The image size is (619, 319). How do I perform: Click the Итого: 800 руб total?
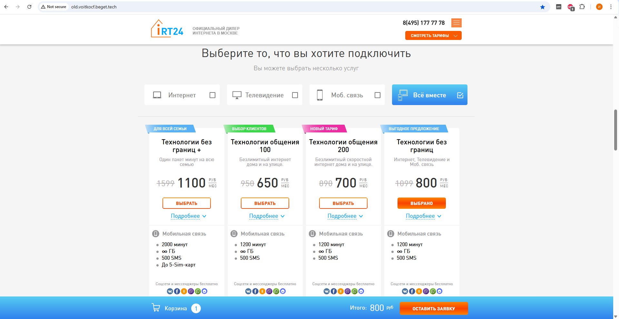click(372, 308)
